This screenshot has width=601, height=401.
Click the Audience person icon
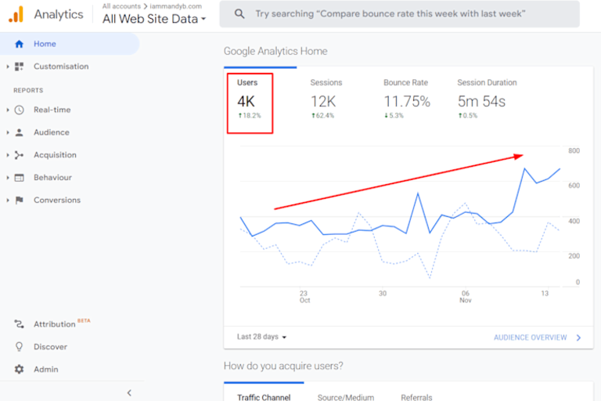click(19, 132)
